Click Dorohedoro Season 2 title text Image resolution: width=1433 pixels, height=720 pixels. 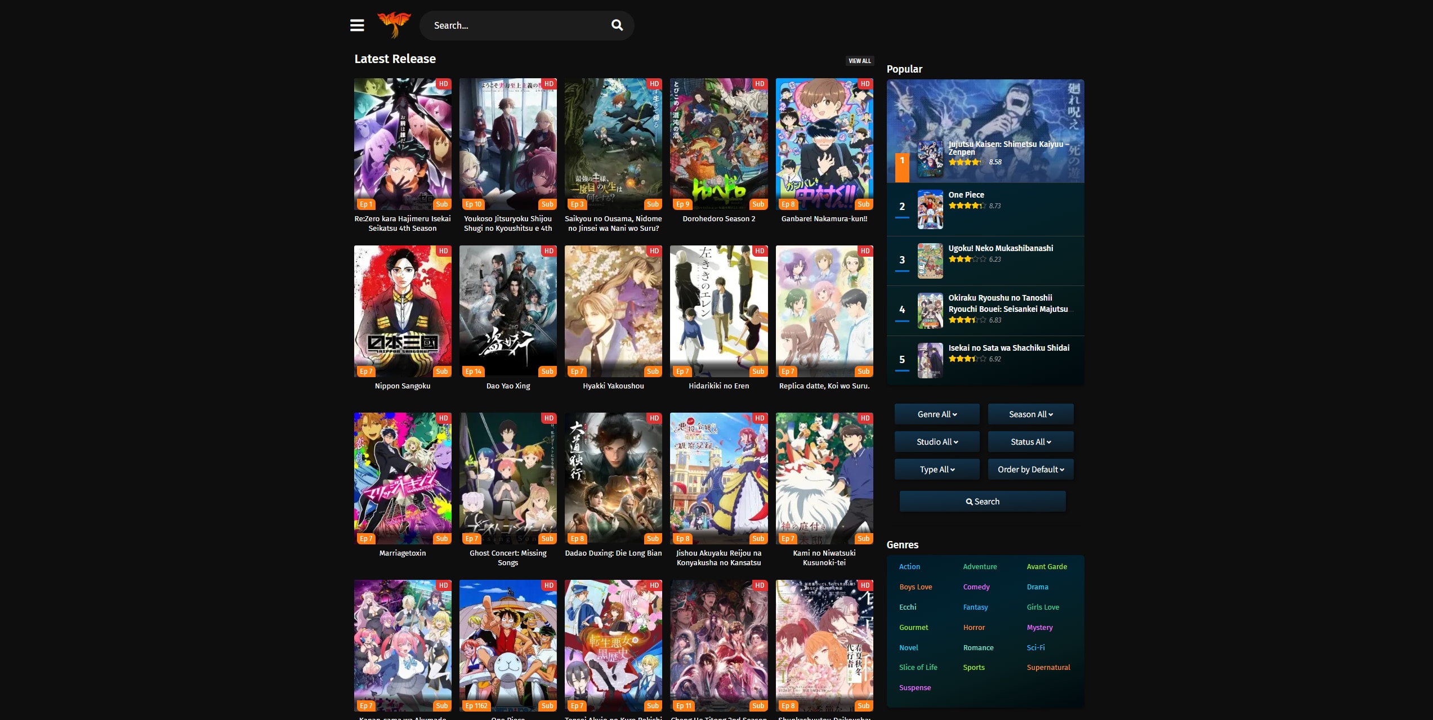(719, 219)
